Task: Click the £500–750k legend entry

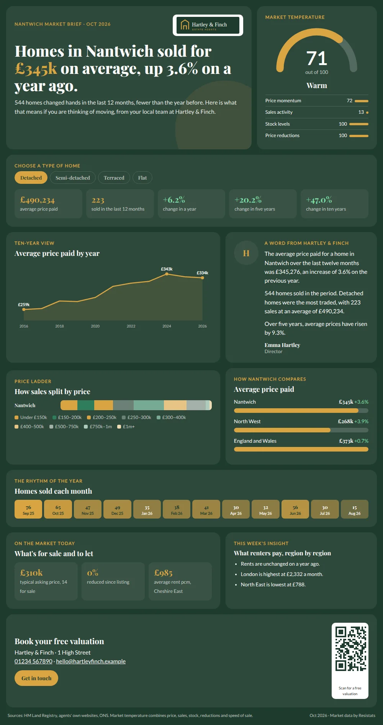Action: (64, 427)
